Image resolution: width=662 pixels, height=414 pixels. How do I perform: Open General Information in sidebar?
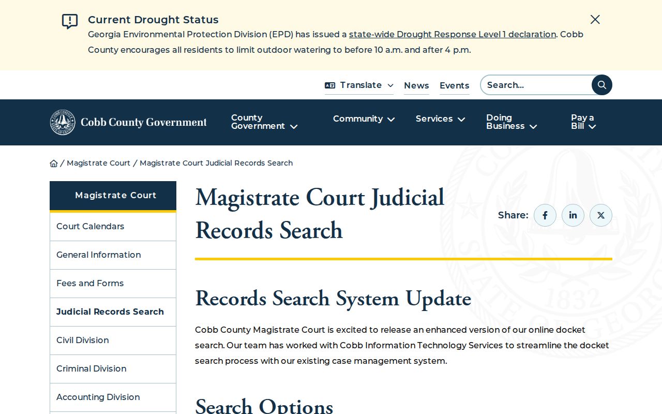point(113,255)
